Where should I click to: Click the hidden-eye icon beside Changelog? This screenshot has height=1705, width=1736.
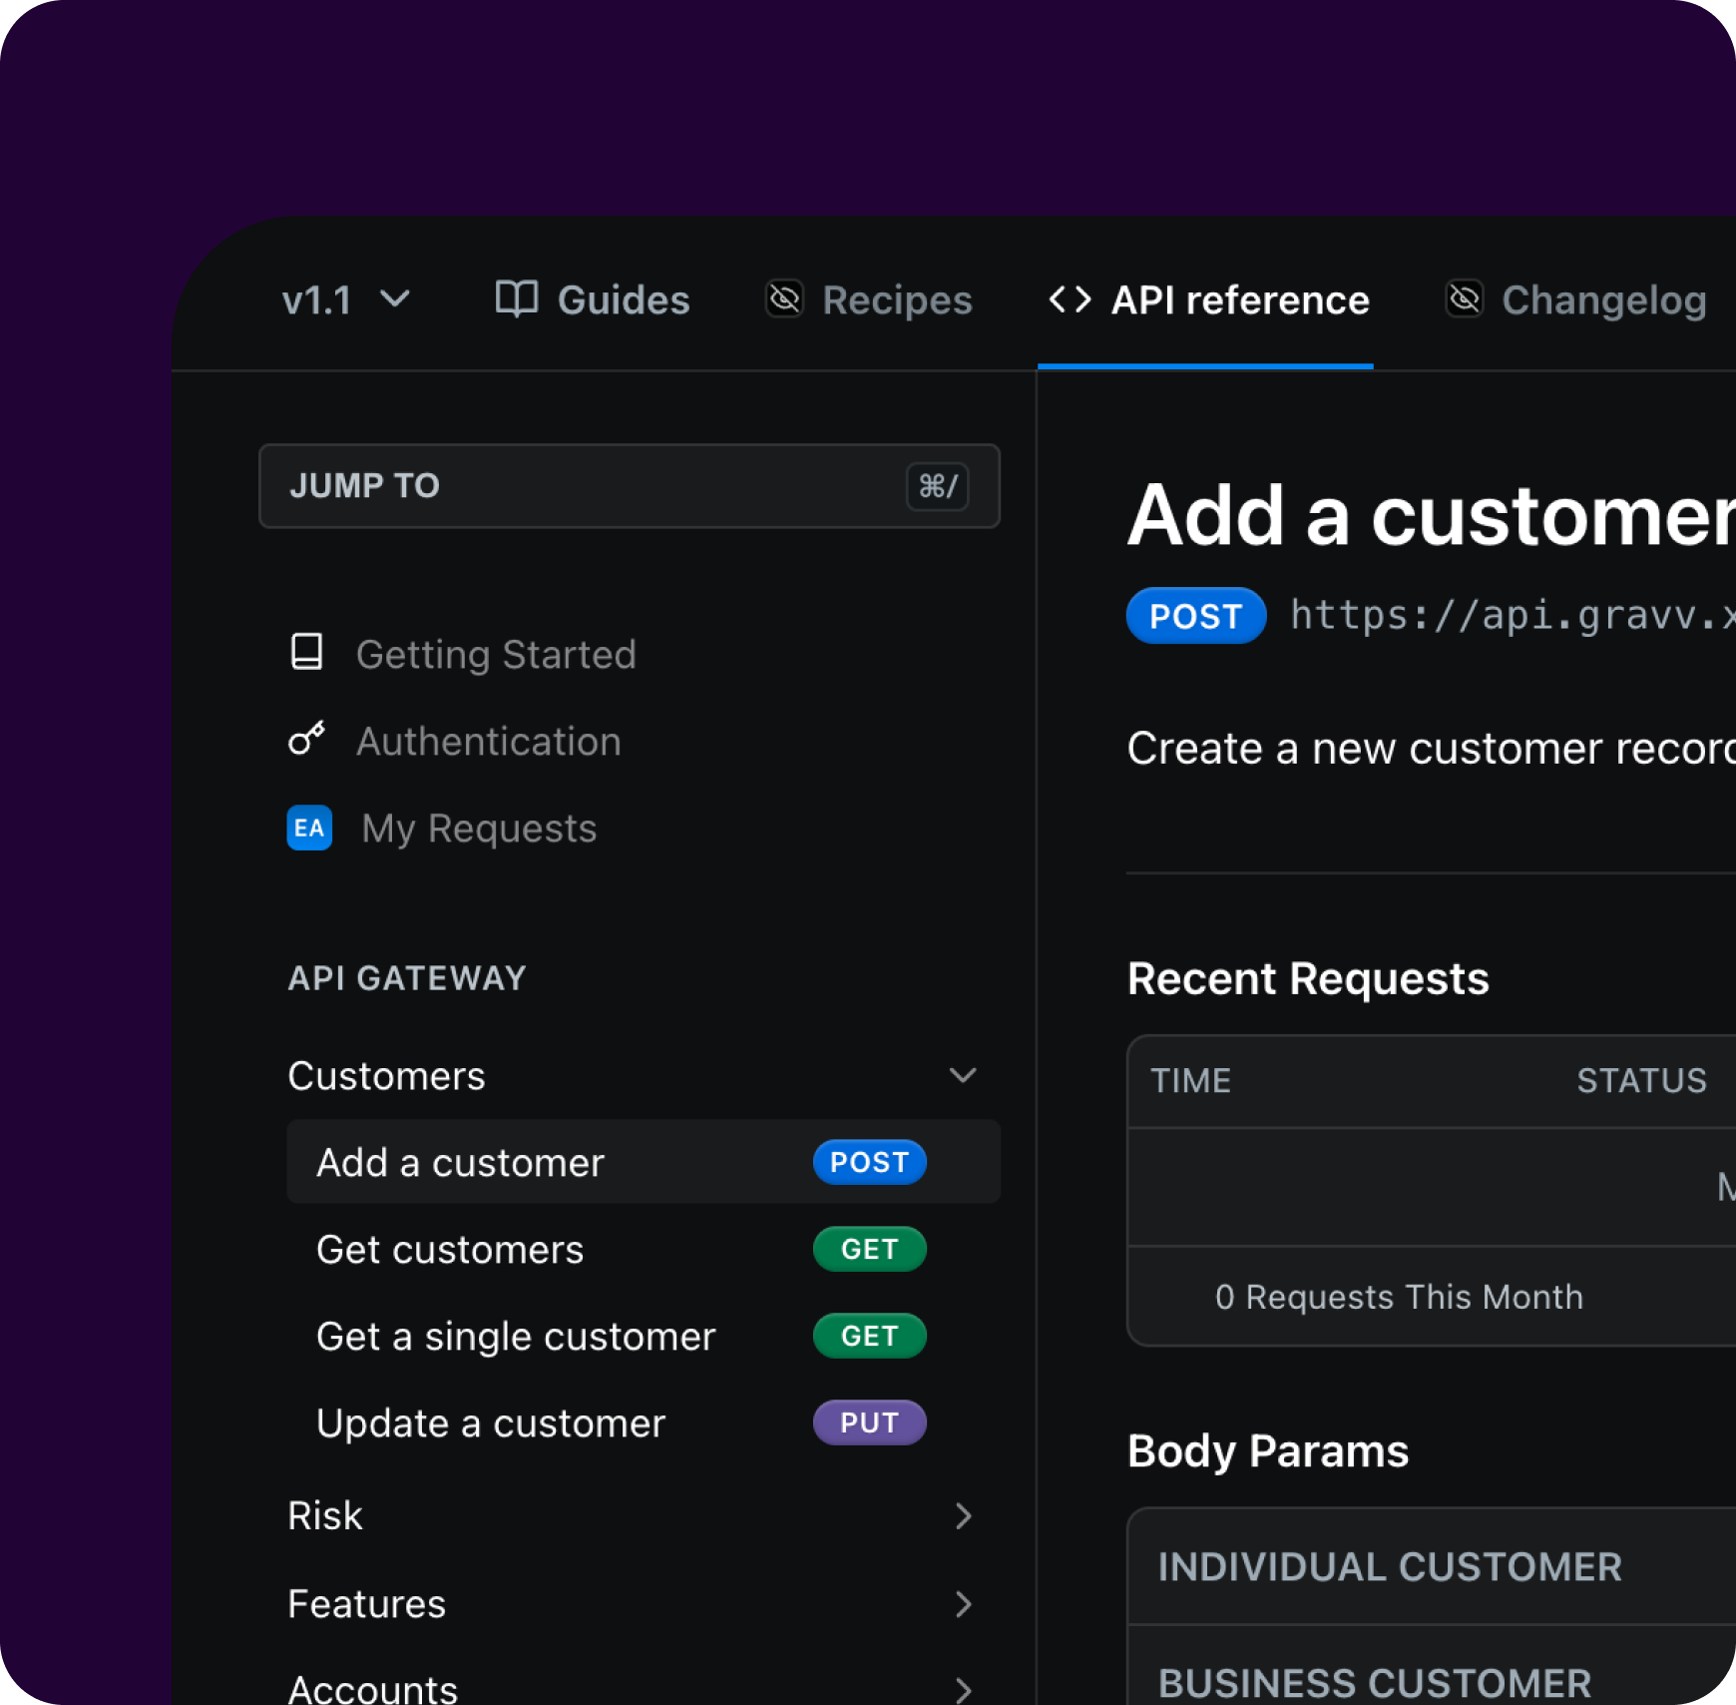point(1465,298)
